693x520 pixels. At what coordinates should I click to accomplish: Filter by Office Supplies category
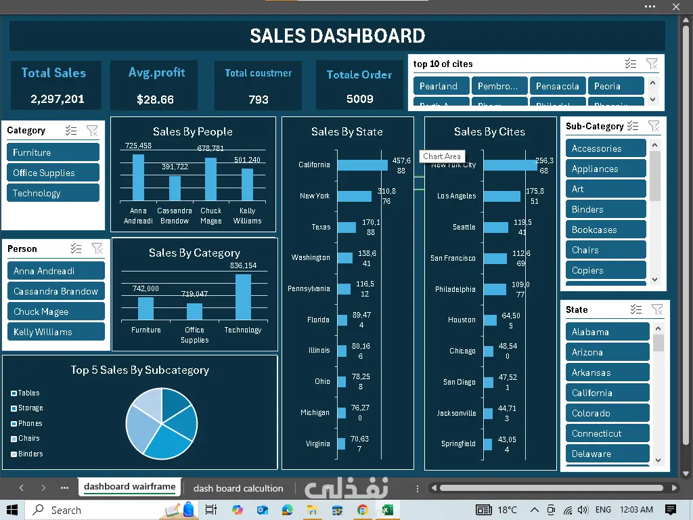pos(53,173)
